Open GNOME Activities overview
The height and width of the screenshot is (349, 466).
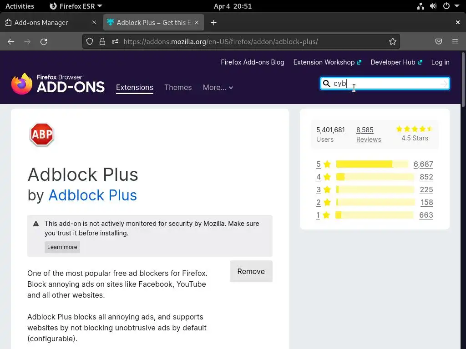20,6
